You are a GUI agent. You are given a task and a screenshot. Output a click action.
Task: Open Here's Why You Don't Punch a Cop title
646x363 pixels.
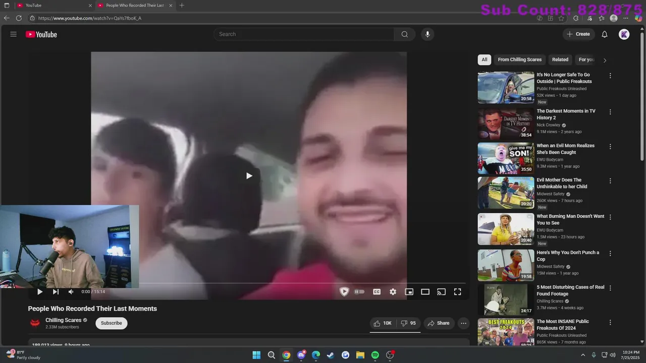[568, 256]
